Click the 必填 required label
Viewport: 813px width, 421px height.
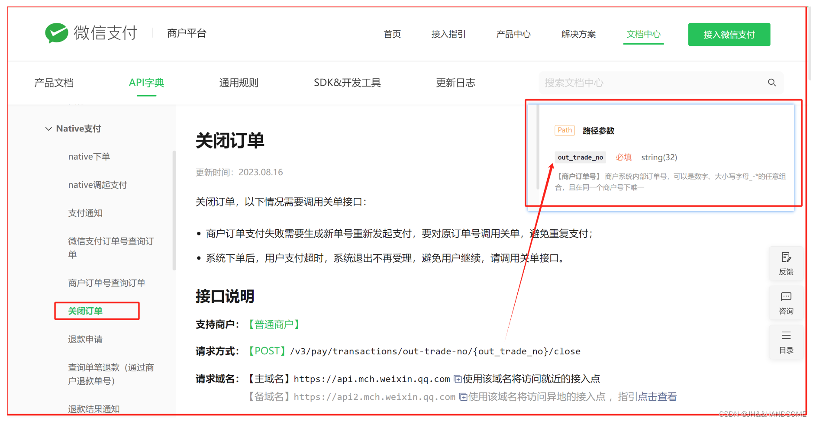623,157
